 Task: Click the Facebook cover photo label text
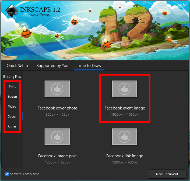[57, 108]
